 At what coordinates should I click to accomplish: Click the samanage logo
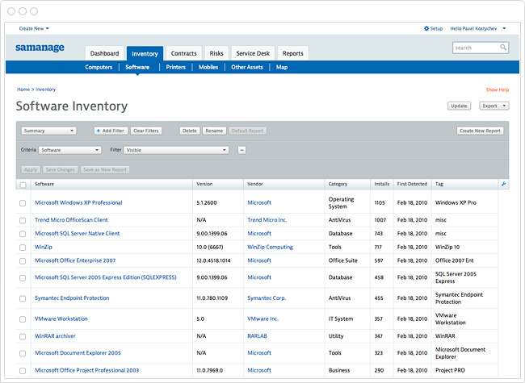point(40,48)
